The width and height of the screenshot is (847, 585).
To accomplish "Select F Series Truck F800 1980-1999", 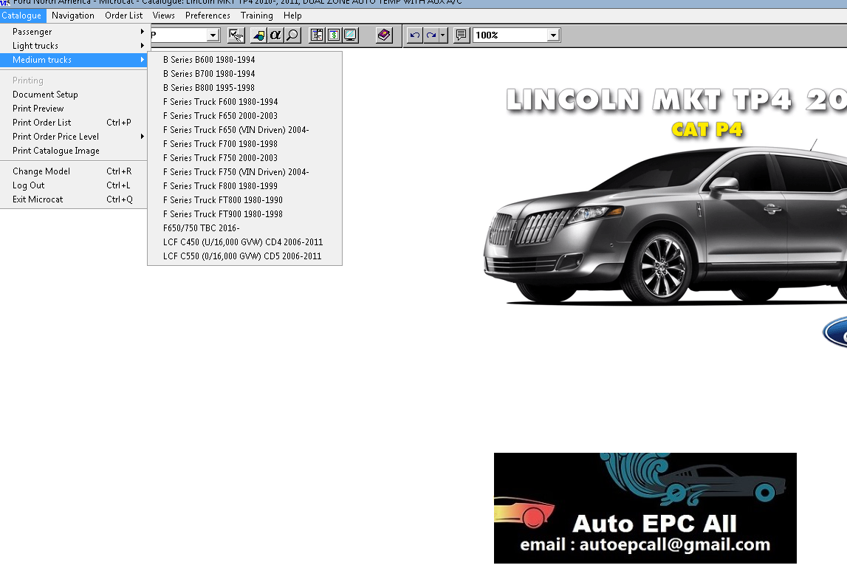I will (244, 186).
